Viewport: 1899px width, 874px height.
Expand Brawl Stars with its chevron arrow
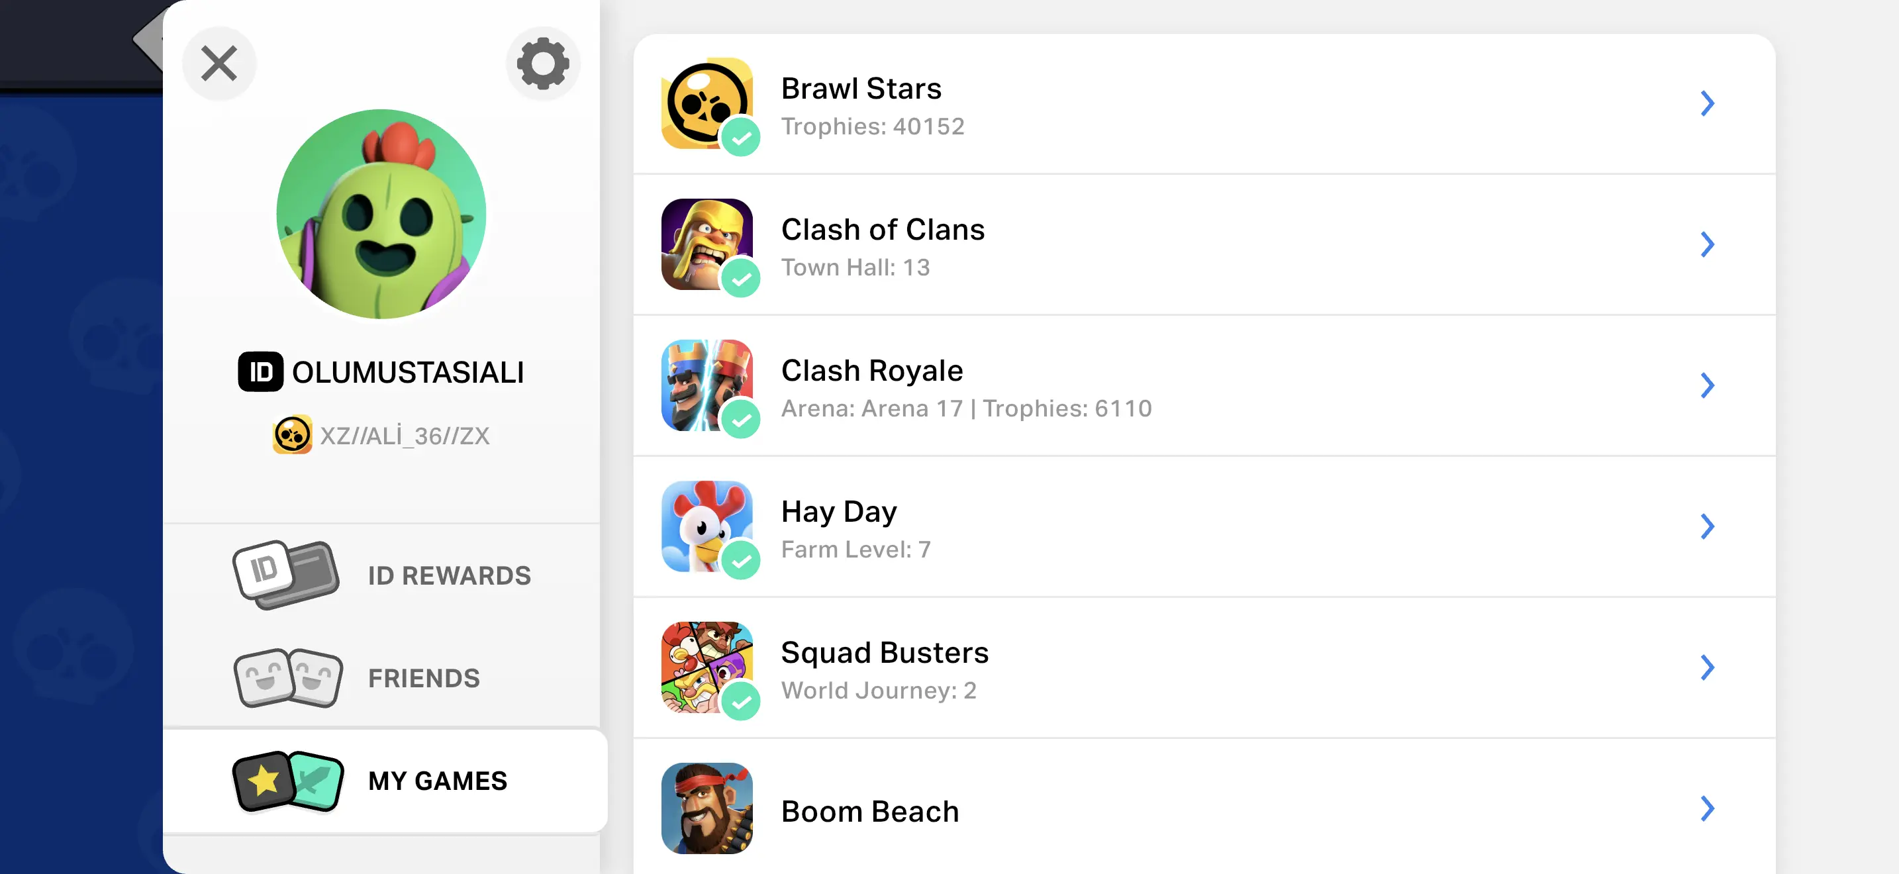pyautogui.click(x=1706, y=103)
